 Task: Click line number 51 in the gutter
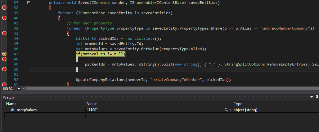(x=16, y=75)
